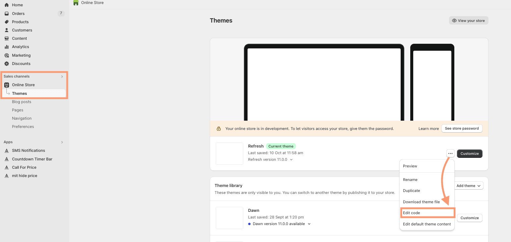
Task: Select Themes in the sidebar
Action: tap(20, 93)
